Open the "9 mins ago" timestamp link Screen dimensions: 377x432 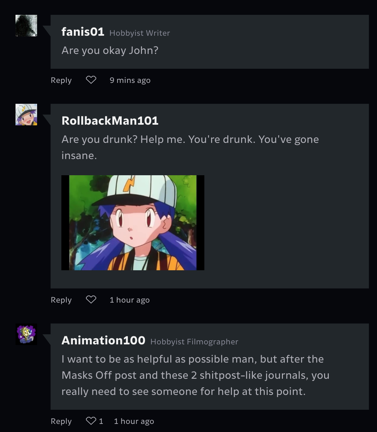130,80
